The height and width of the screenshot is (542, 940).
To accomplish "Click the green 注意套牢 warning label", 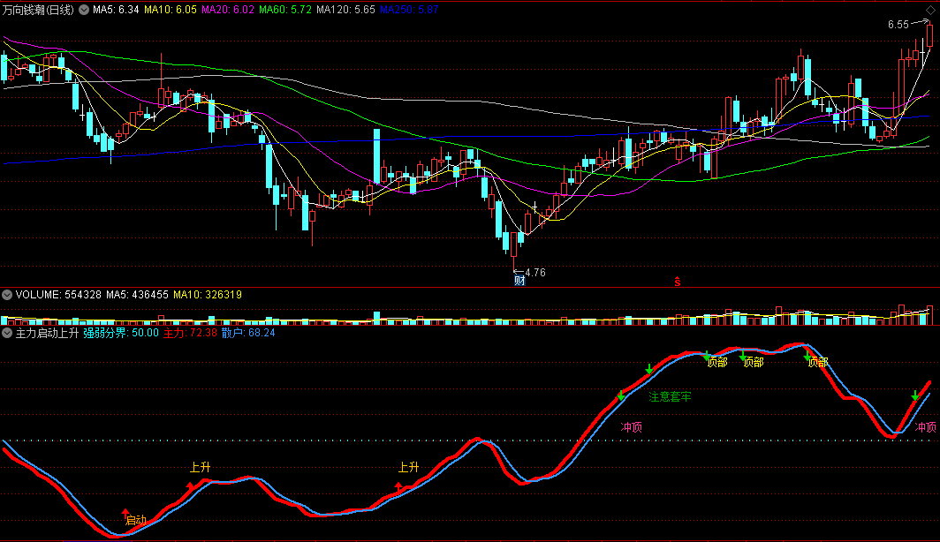I will [x=671, y=396].
